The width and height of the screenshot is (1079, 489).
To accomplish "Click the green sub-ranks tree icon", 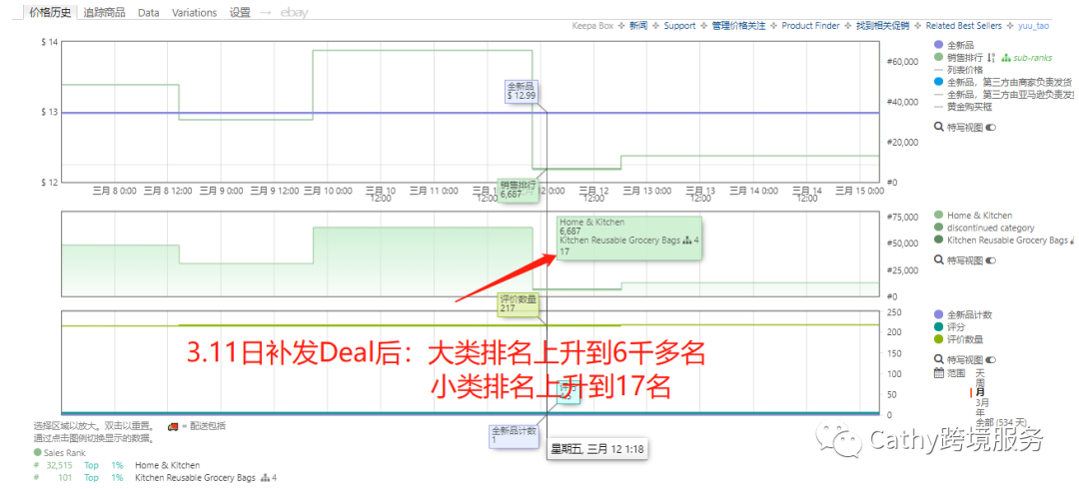I will [x=1006, y=58].
